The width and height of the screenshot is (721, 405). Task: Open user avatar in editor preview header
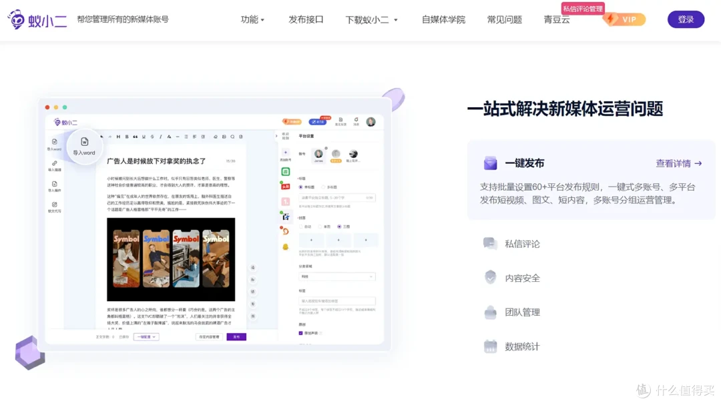pos(371,121)
